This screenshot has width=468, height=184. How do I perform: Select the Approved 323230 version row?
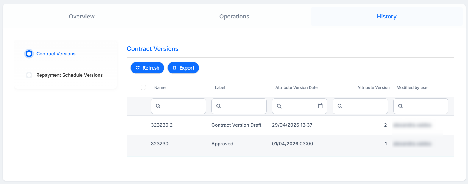291,144
